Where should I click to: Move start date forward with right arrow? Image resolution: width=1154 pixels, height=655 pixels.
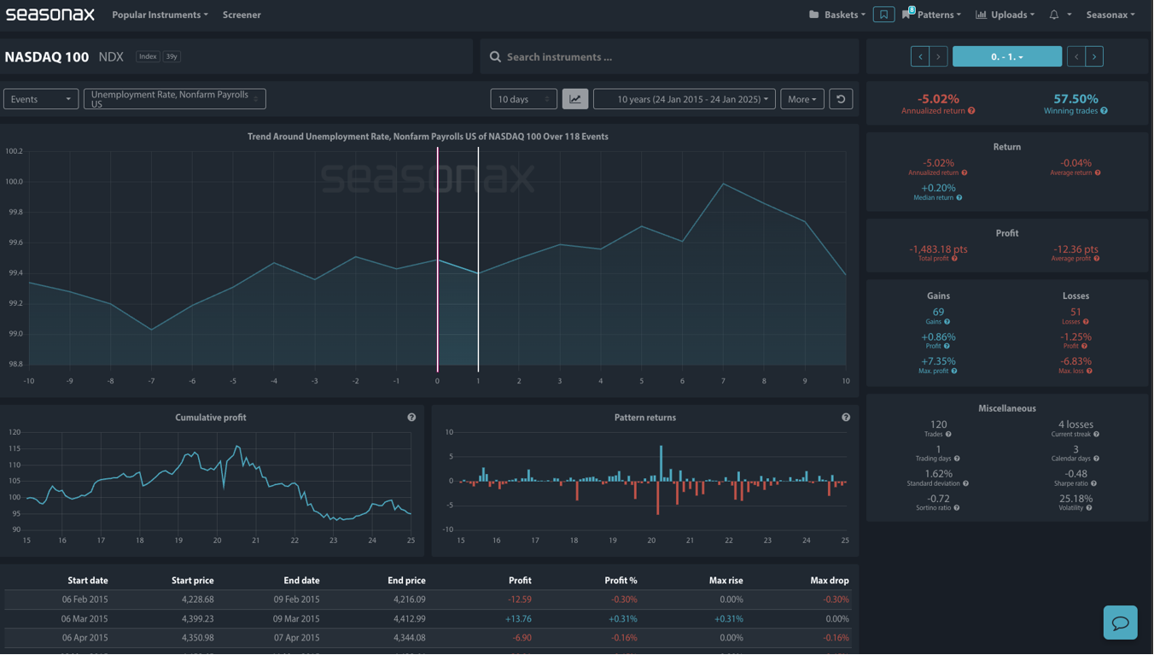(938, 56)
